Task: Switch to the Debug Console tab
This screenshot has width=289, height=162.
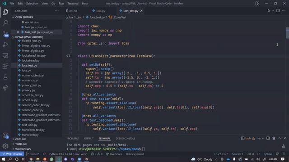Action: tap(126, 139)
